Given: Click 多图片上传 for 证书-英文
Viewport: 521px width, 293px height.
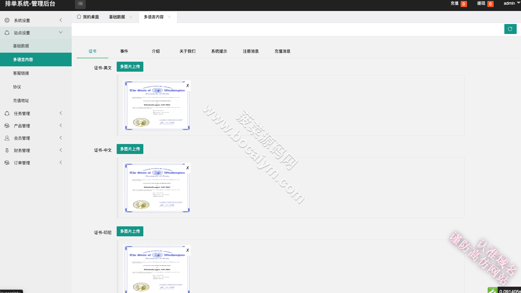Looking at the screenshot, I should pyautogui.click(x=130, y=67).
